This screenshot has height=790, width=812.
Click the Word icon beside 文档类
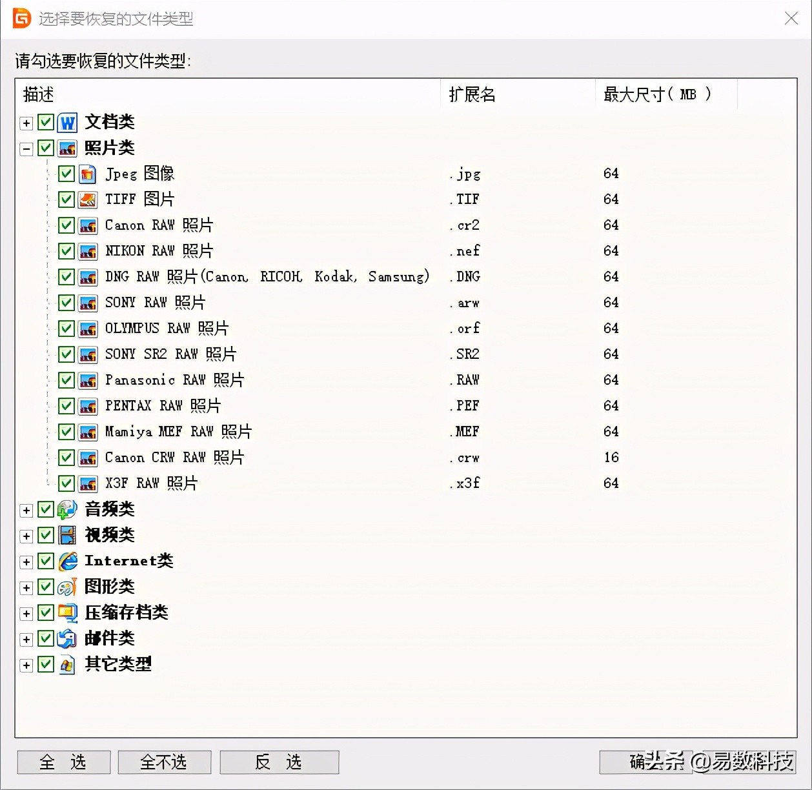67,122
